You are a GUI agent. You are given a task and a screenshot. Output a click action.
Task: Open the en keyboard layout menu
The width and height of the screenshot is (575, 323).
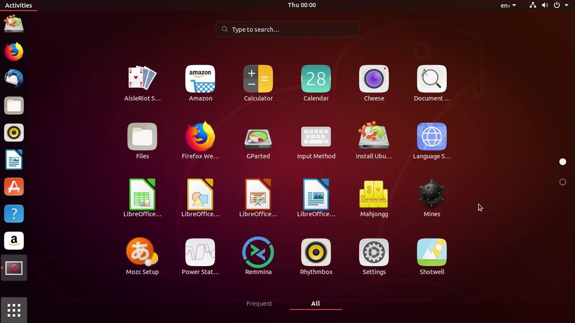(508, 5)
